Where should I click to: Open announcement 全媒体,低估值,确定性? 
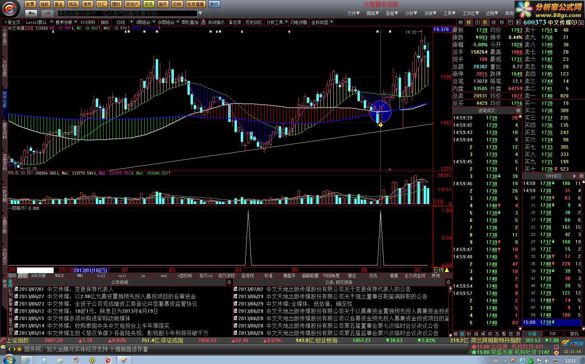(309, 304)
